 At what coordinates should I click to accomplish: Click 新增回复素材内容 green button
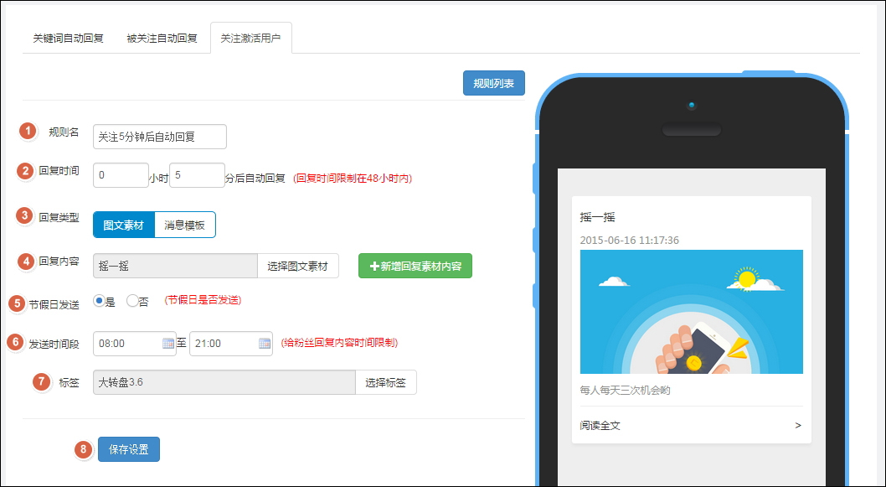tap(415, 266)
